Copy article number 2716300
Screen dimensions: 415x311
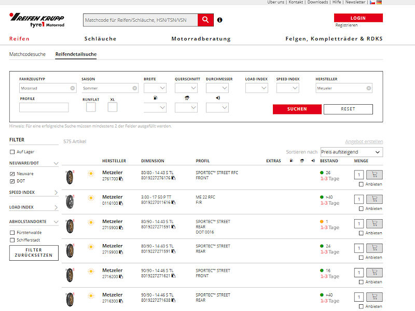point(121,301)
